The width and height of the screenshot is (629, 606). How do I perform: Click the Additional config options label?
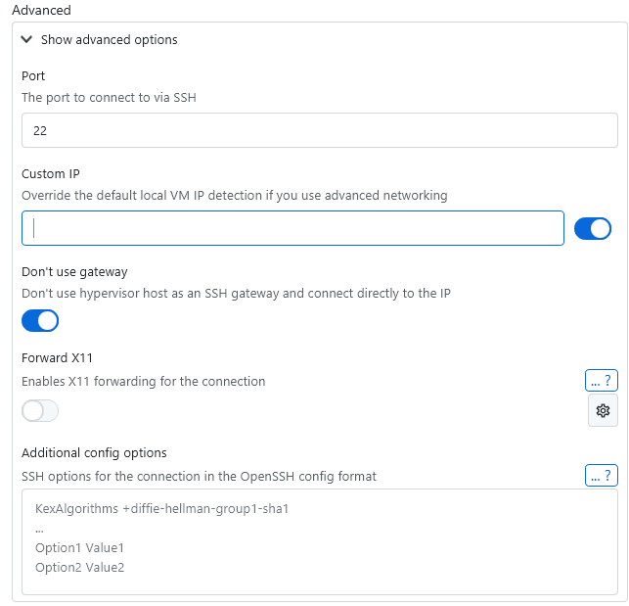click(94, 452)
